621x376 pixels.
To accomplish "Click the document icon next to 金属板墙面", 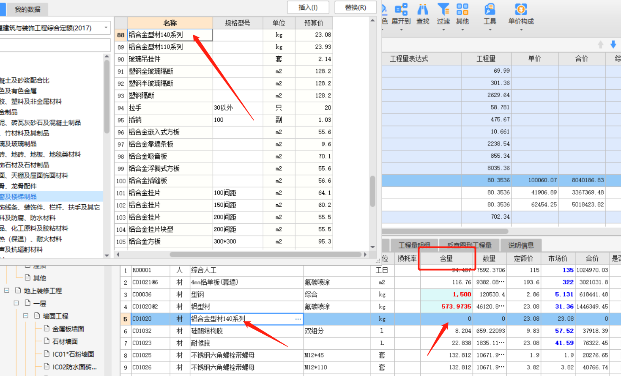I will [x=47, y=329].
